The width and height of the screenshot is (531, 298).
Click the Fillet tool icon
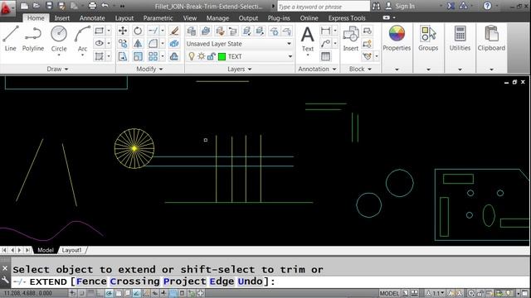click(153, 44)
